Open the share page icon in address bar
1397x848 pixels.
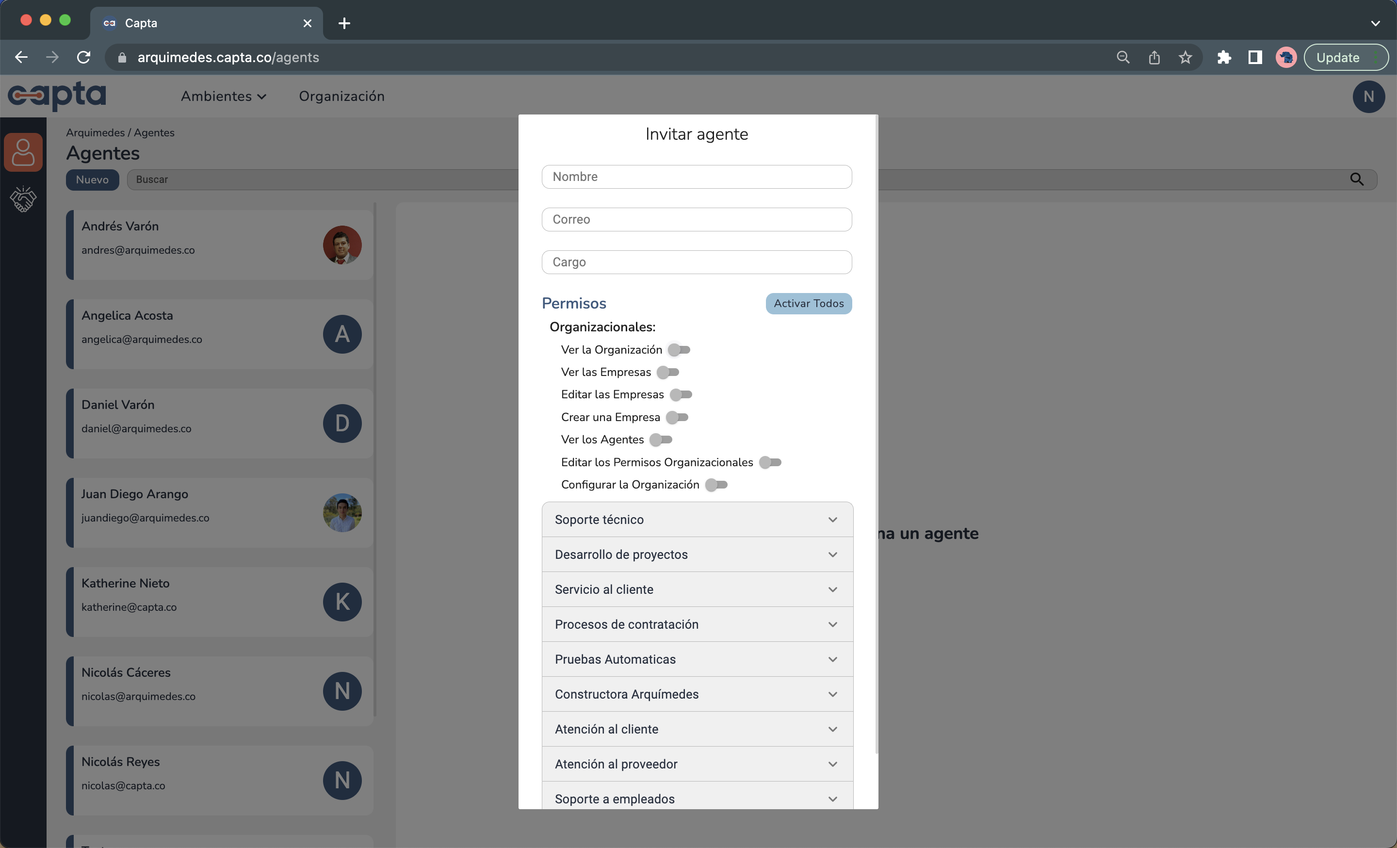(1154, 57)
